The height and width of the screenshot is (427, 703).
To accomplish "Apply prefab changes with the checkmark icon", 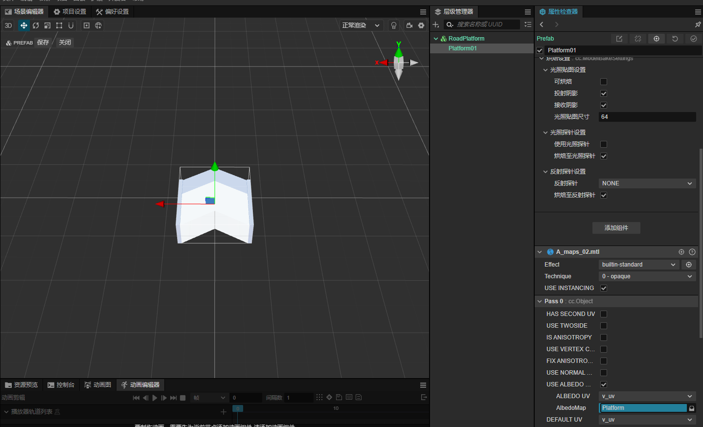I will [x=694, y=39].
